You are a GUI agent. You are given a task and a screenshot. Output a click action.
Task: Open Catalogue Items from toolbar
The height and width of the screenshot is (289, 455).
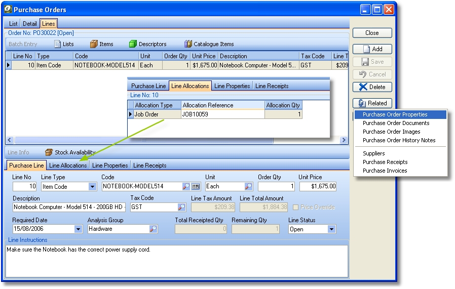tap(188, 44)
